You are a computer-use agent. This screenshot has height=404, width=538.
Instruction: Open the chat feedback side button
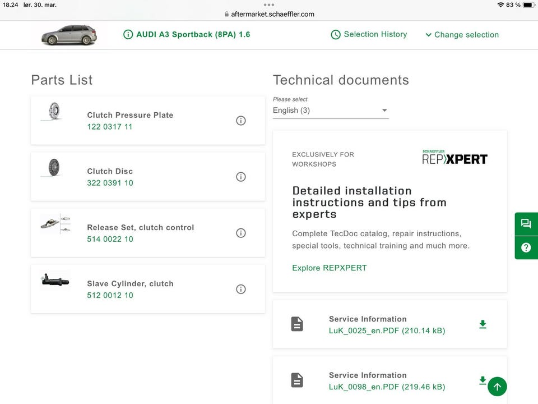pos(526,224)
